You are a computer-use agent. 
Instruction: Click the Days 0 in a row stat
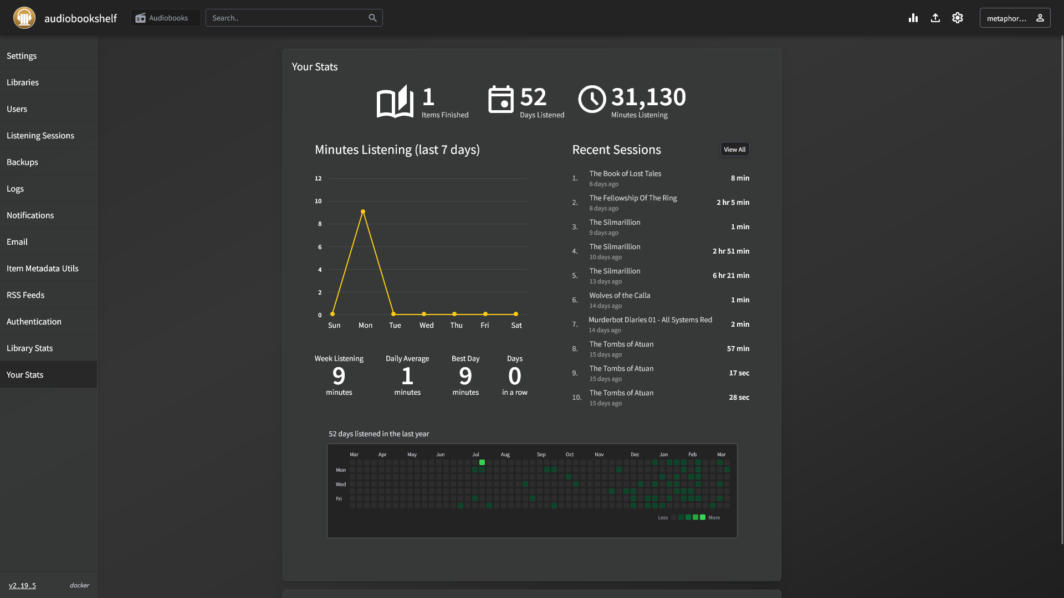coord(515,376)
